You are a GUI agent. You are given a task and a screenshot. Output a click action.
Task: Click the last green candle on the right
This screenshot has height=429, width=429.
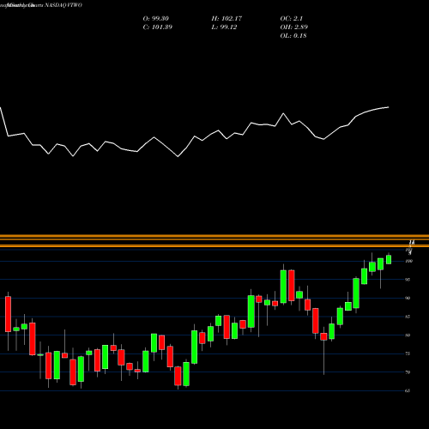pyautogui.click(x=389, y=259)
